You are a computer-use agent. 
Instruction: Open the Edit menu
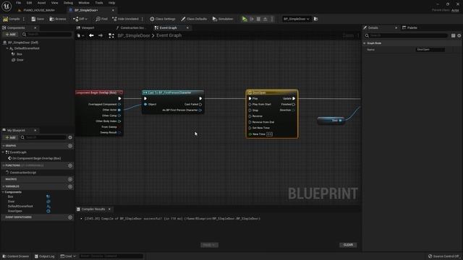tap(29, 3)
